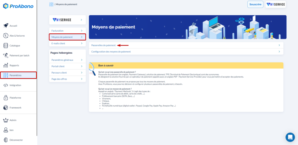Expand Configuration des moyens de paiement chevron

pyautogui.click(x=279, y=52)
